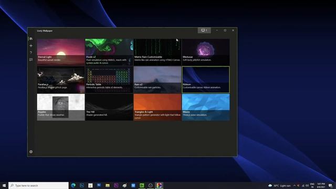Open the purple Premiere icon in taskbar
336x189 pixels.
coord(116,185)
